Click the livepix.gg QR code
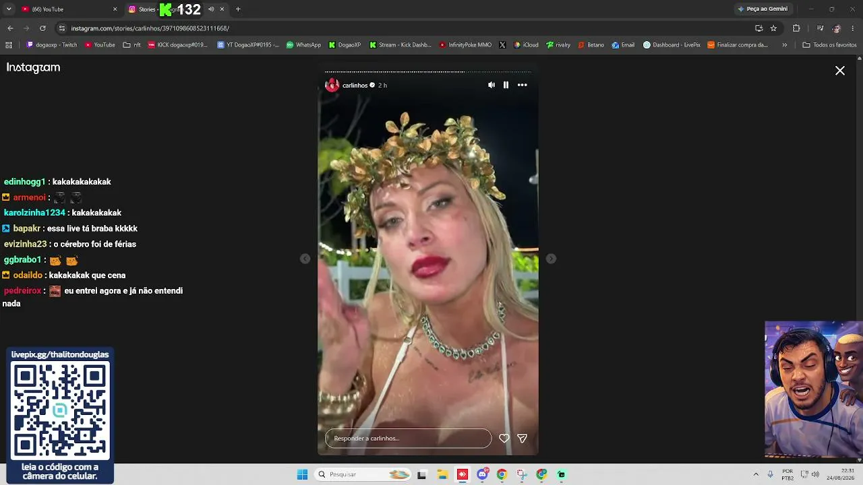 click(60, 410)
